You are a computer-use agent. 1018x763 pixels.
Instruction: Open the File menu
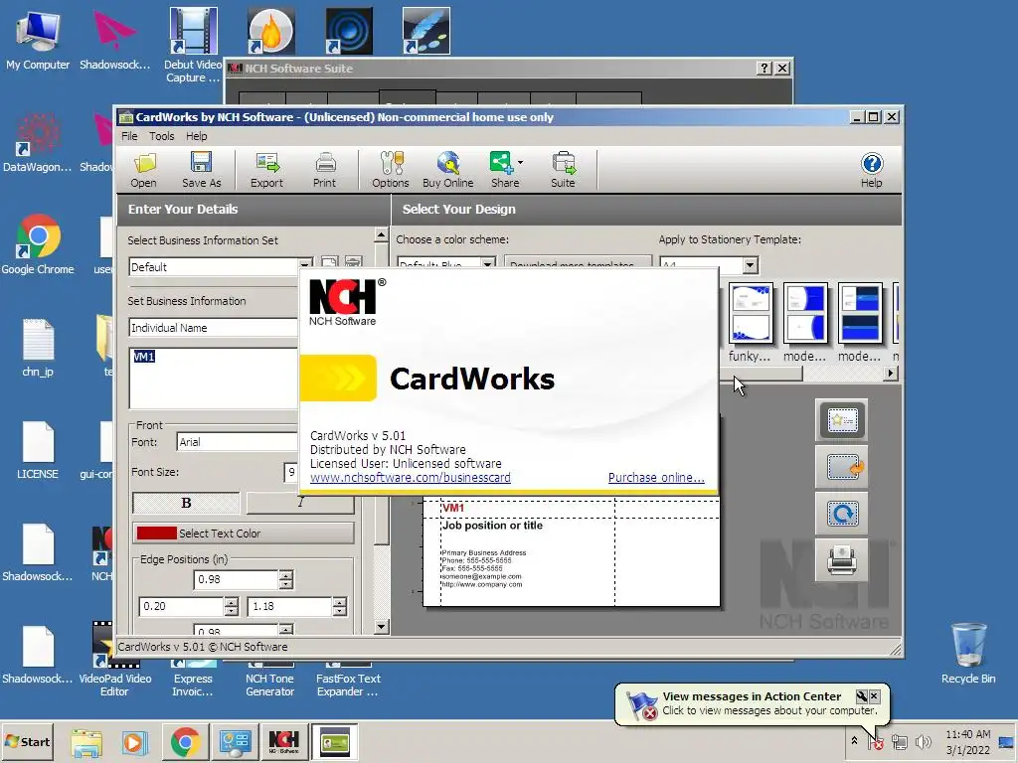[129, 136]
